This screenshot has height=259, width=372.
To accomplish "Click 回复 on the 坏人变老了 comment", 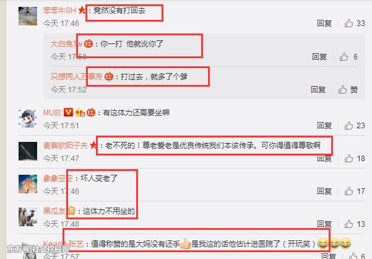I will coord(324,191).
